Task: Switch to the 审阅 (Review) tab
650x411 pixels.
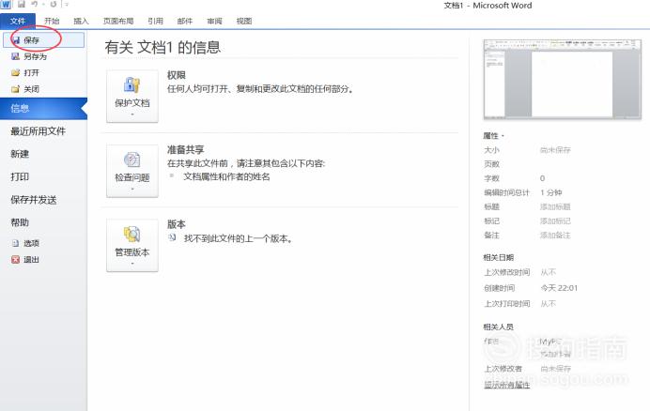Action: (x=214, y=22)
